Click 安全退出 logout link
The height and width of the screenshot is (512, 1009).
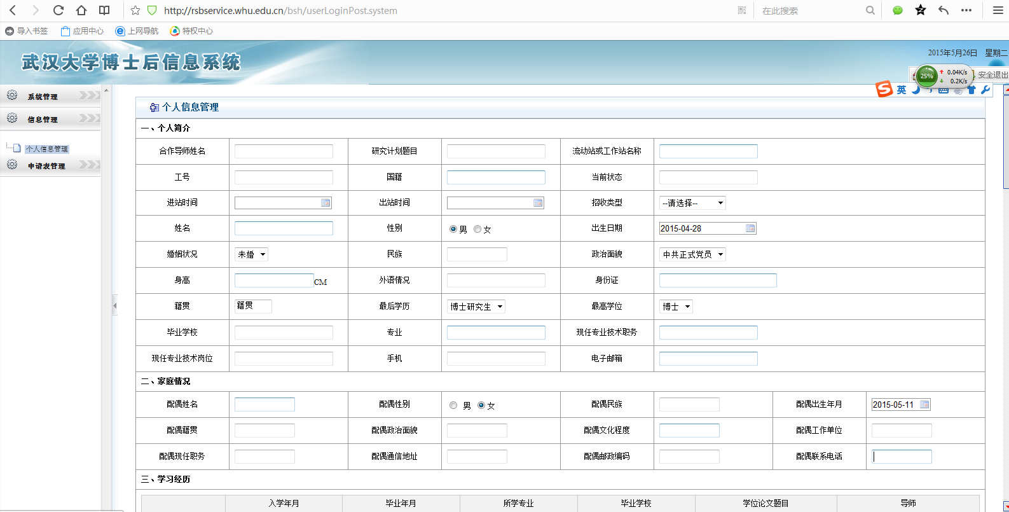point(992,75)
